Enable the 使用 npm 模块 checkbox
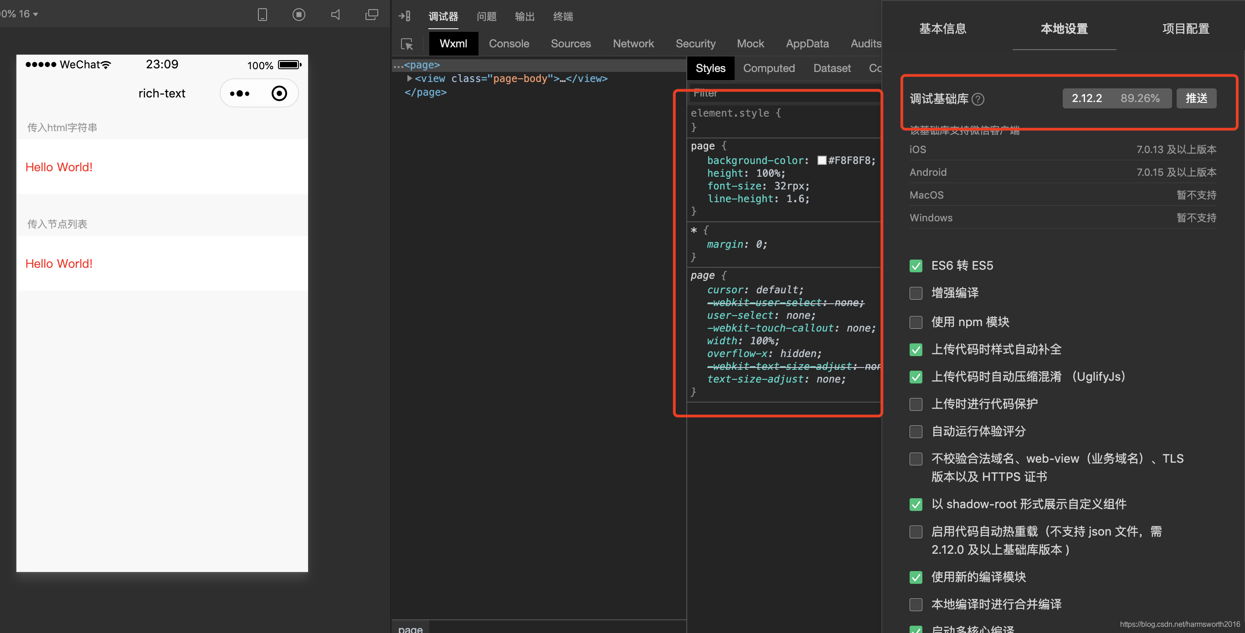 pyautogui.click(x=916, y=322)
